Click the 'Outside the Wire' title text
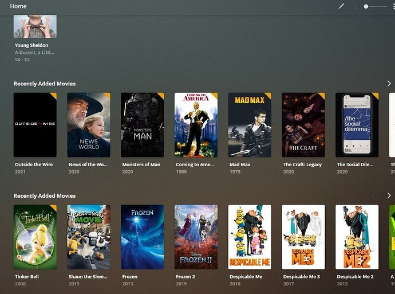 coord(34,164)
